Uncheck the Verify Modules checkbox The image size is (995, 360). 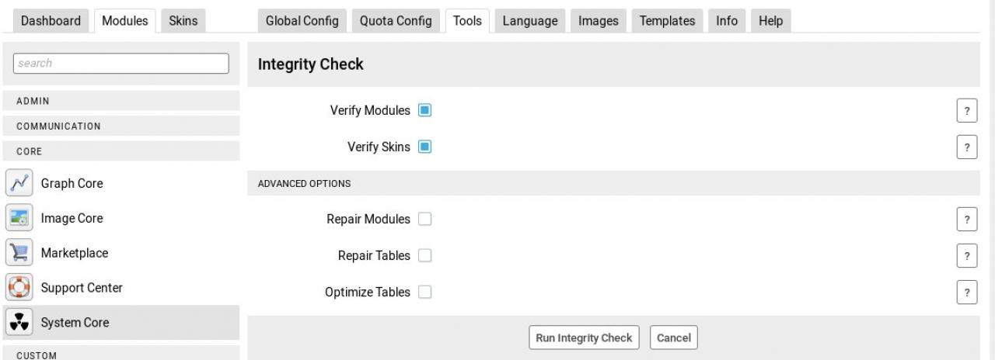point(424,110)
